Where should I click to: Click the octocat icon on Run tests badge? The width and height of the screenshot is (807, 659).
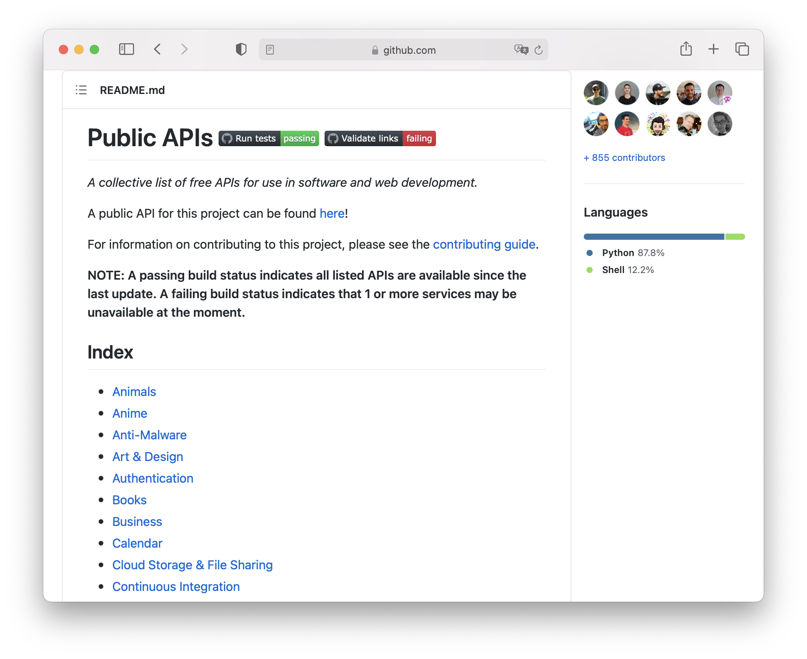coord(227,138)
